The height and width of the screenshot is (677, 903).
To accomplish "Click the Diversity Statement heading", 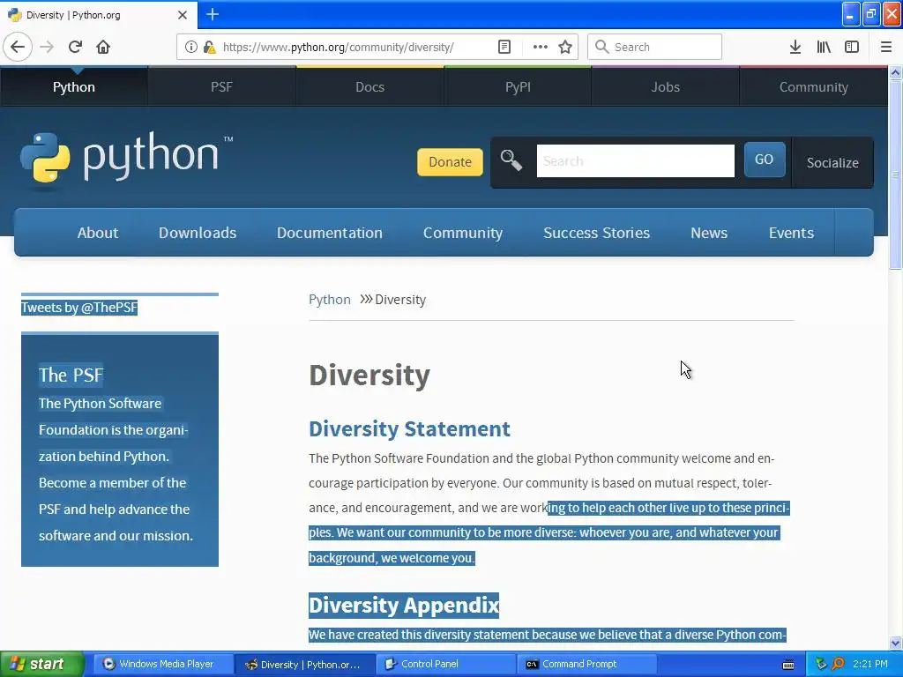I will click(x=409, y=429).
